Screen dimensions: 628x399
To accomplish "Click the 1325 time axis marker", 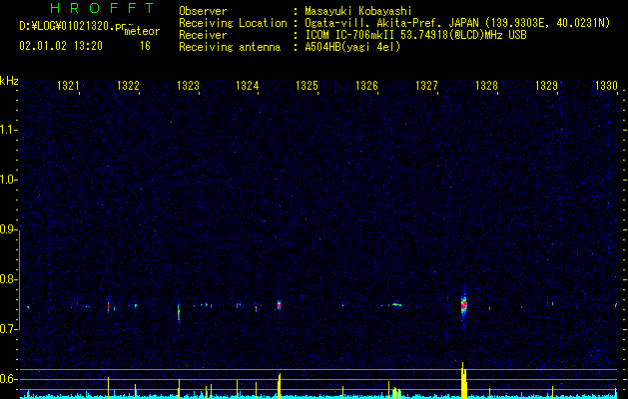I will coord(307,85).
